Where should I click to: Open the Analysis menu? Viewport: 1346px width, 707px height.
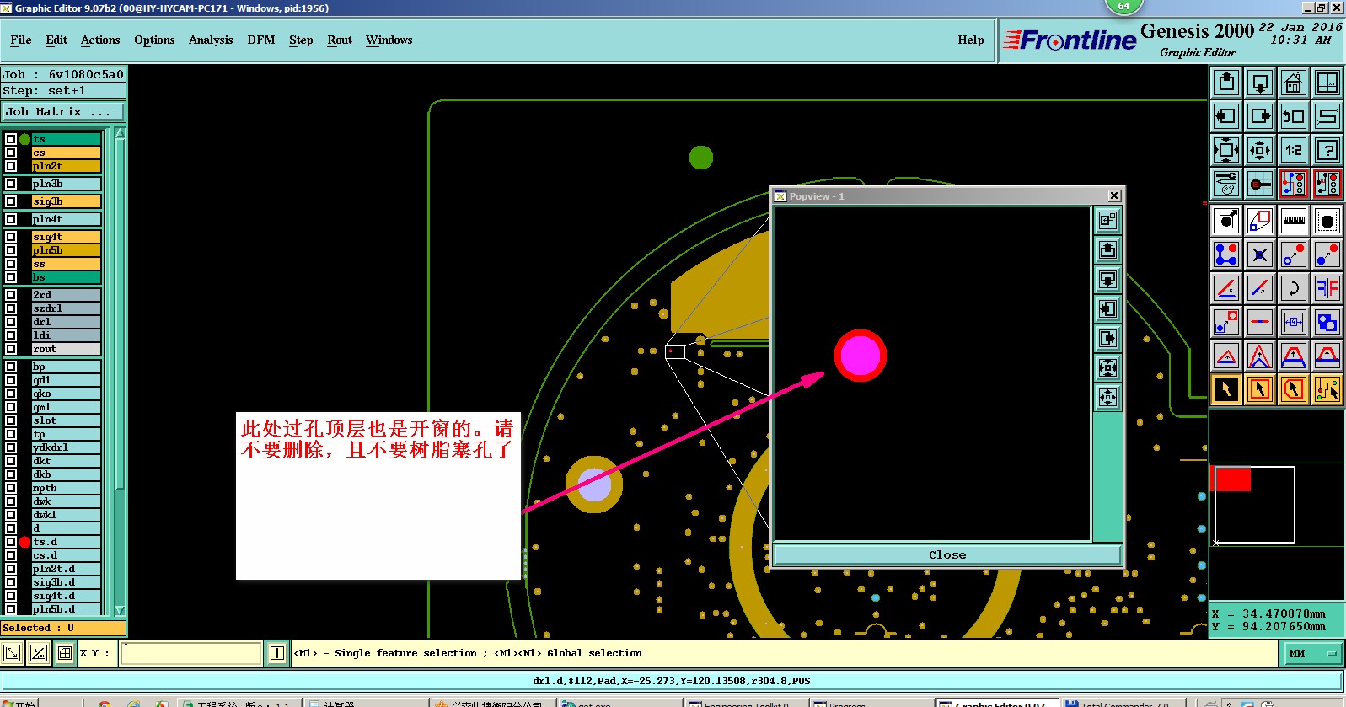(x=211, y=40)
